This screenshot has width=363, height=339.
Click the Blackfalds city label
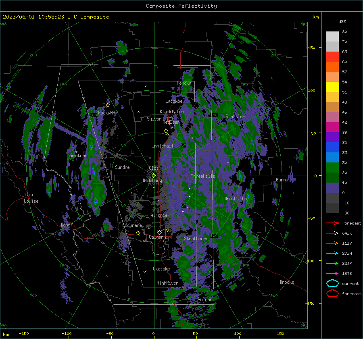click(x=171, y=112)
